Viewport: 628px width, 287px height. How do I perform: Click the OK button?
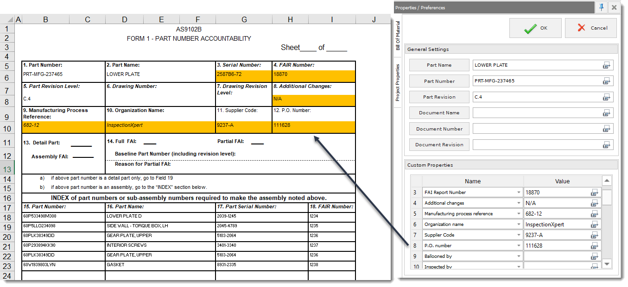535,28
